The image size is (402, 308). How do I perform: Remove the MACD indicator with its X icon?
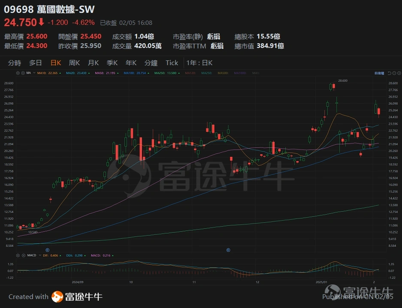23,255
